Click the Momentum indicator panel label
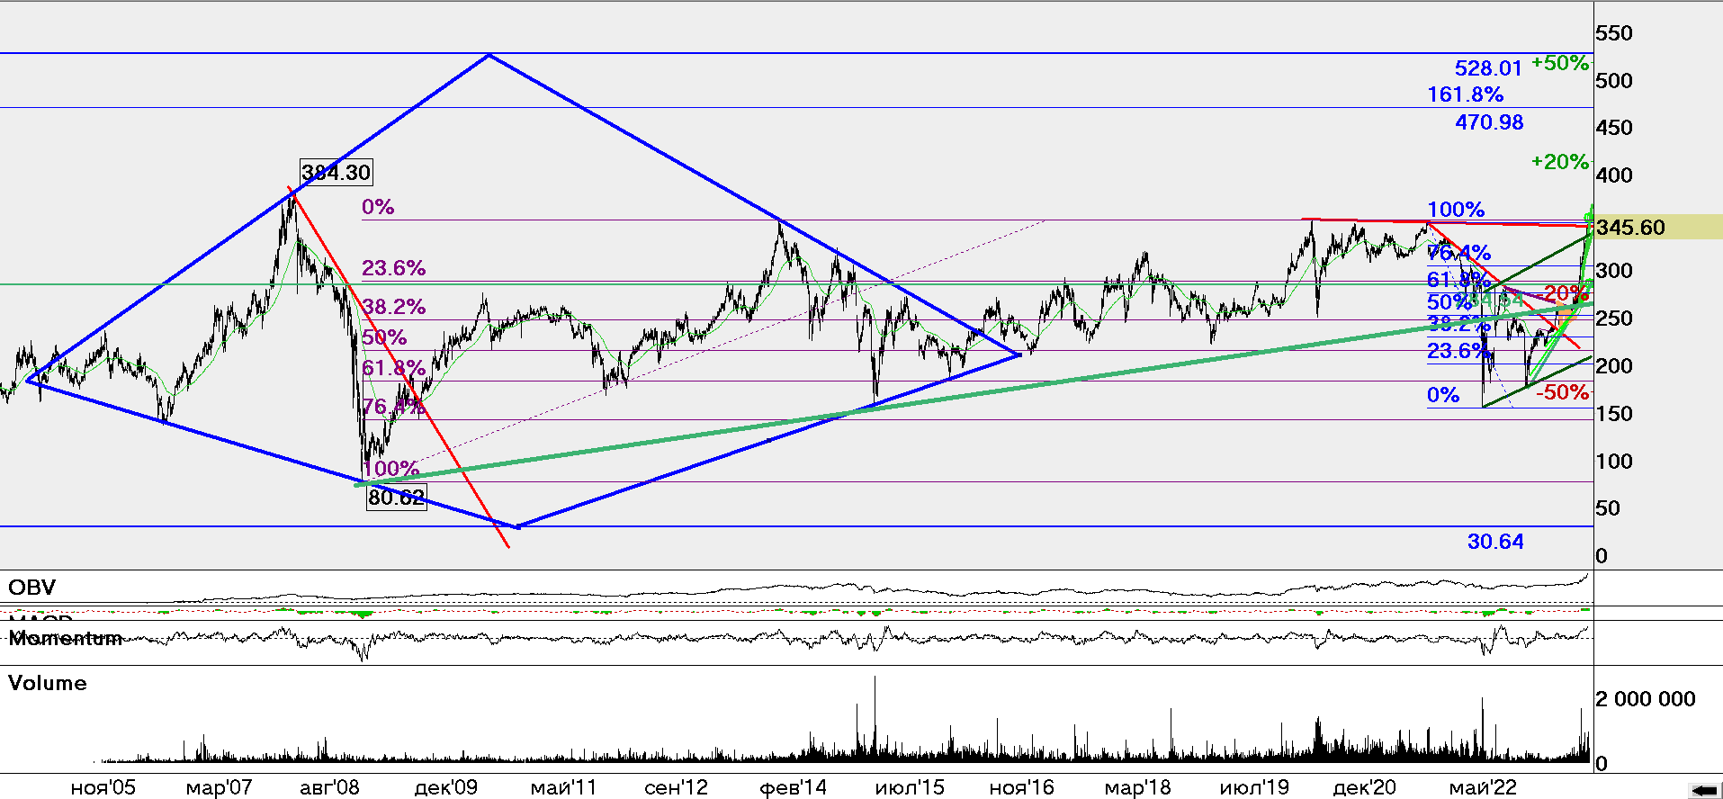Image resolution: width=1723 pixels, height=799 pixels. pyautogui.click(x=65, y=639)
